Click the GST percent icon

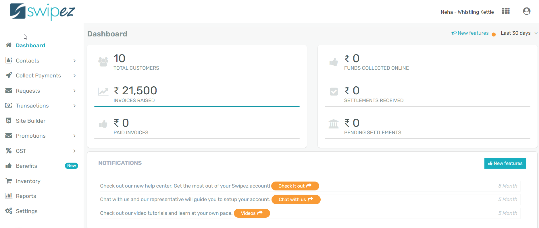9,151
